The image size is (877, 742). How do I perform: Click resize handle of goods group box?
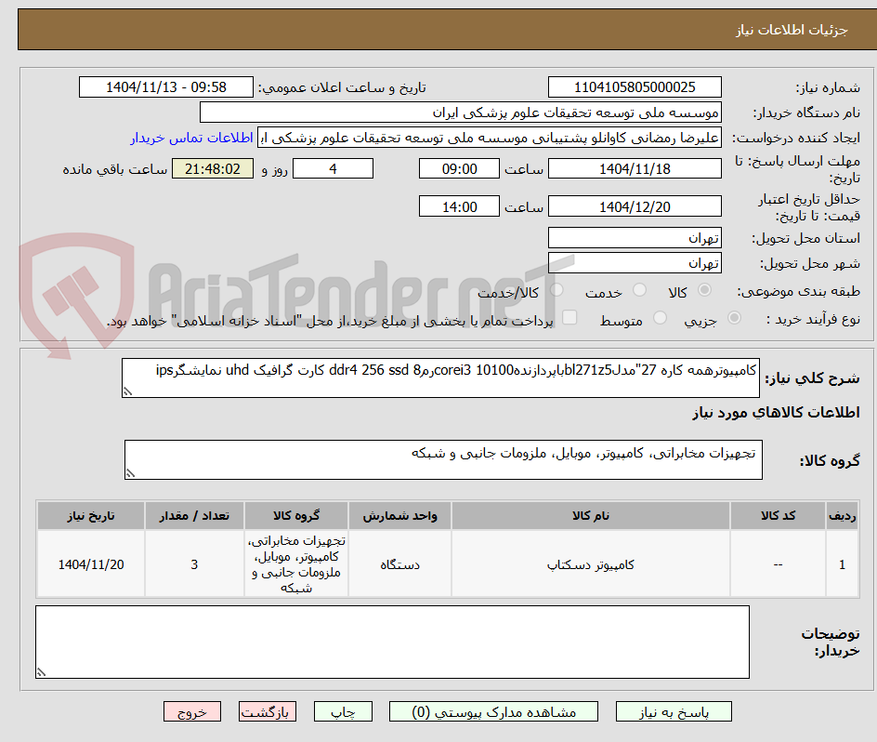tap(130, 473)
